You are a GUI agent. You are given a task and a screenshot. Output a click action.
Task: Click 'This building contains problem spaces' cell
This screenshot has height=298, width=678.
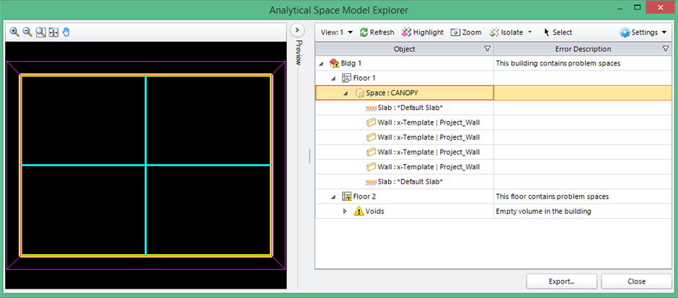(x=583, y=63)
